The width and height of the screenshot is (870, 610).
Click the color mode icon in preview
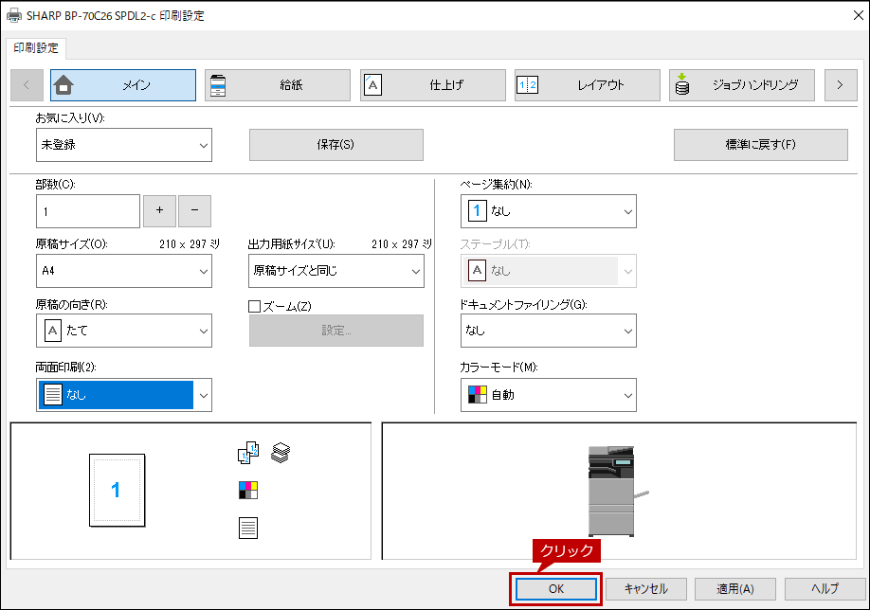(248, 491)
